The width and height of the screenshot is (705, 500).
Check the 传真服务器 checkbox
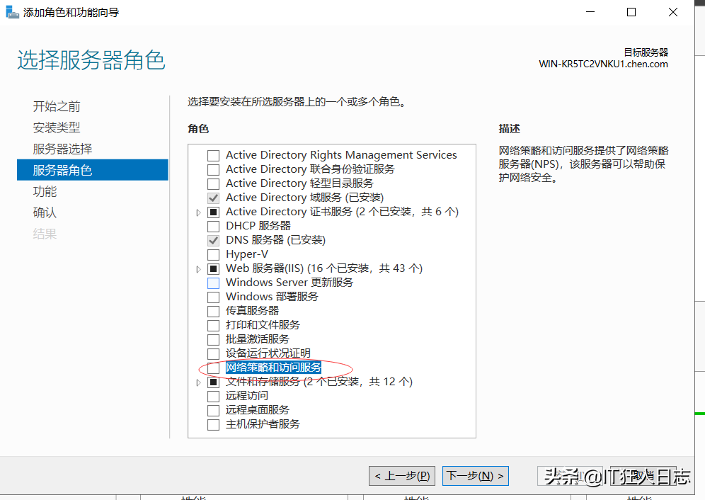click(x=213, y=312)
